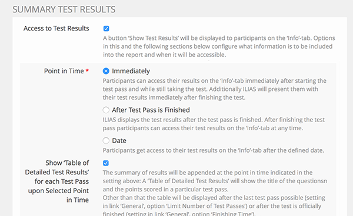
Task: Click the text starting 'The summary of results will be appended'
Action: point(215,181)
